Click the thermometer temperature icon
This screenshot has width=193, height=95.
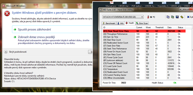click(148, 17)
